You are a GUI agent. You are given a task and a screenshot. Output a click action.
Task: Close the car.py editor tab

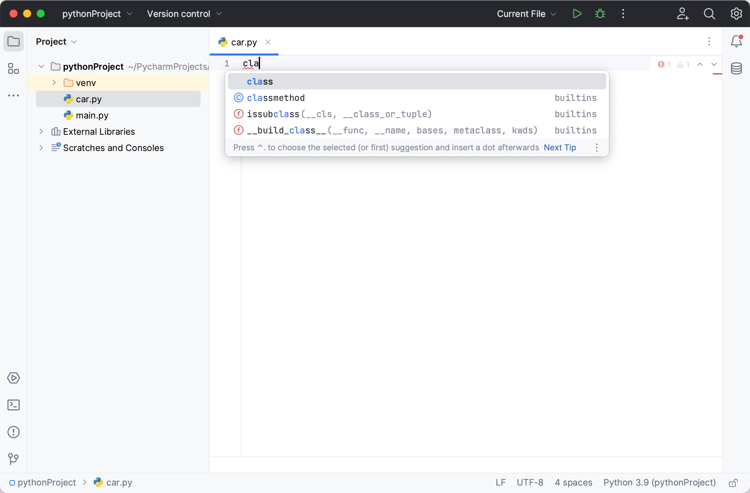pos(268,42)
